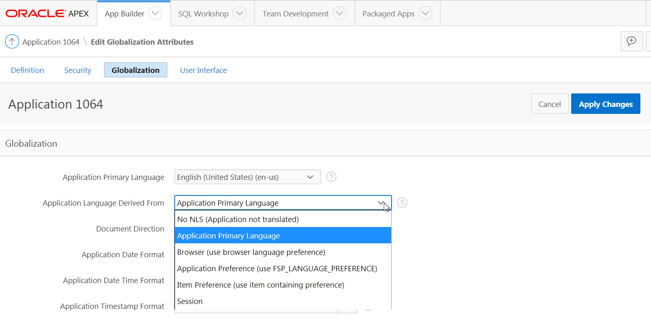Expand the Packaged Apps menu arrow

(425, 14)
